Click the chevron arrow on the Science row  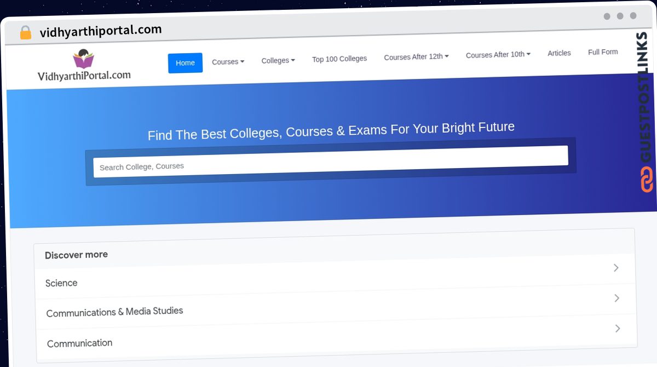pos(616,268)
